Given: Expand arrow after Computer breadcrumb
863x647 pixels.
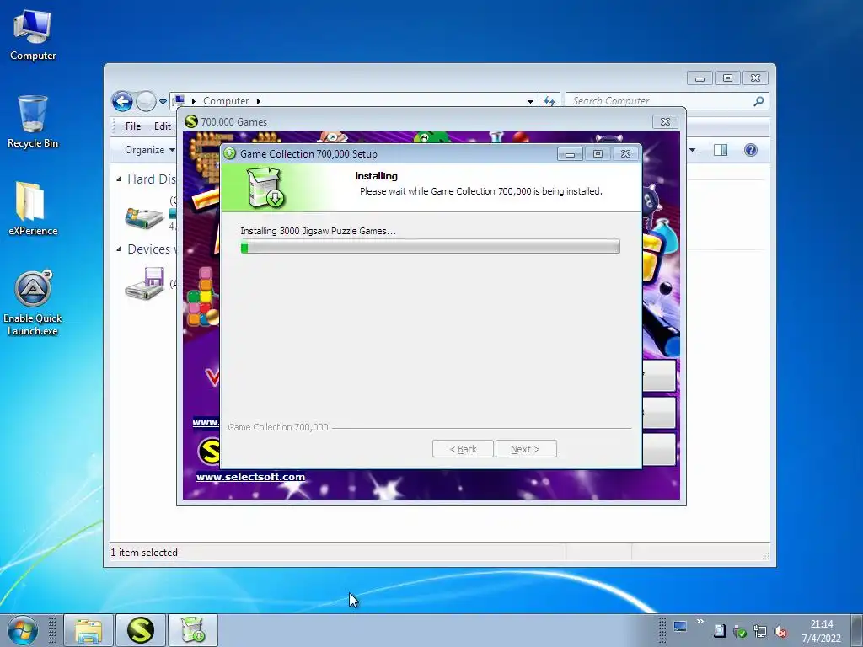Looking at the screenshot, I should [258, 101].
